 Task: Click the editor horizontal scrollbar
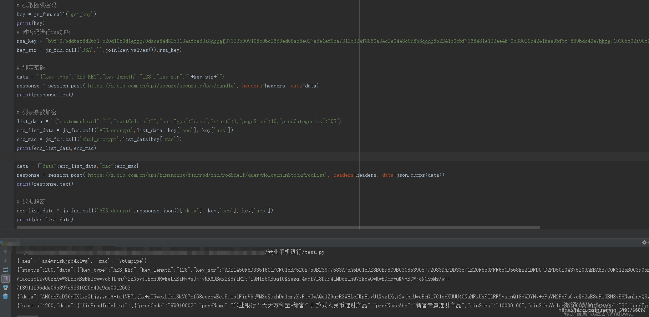[278, 228]
